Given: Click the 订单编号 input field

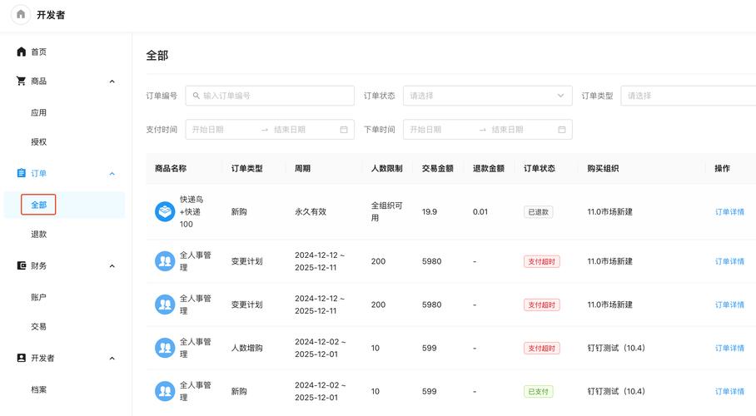Looking at the screenshot, I should [270, 96].
